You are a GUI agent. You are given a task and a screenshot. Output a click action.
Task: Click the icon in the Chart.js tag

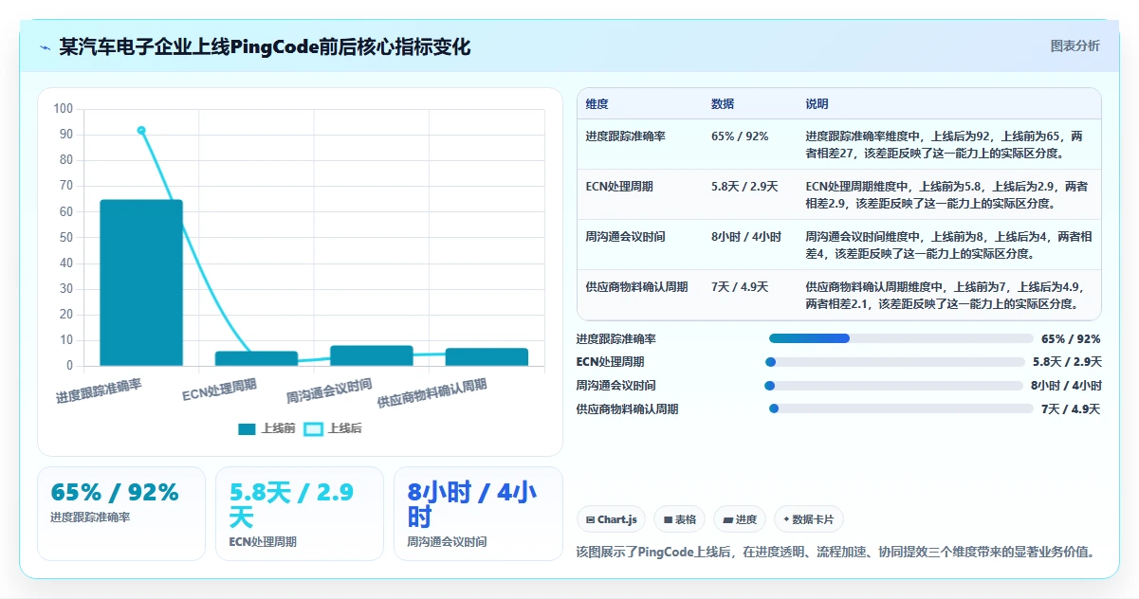click(591, 519)
